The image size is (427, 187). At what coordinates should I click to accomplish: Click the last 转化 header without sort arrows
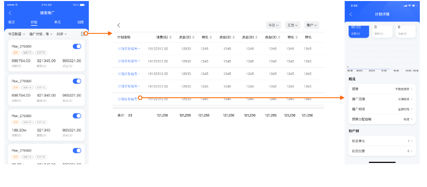308,38
